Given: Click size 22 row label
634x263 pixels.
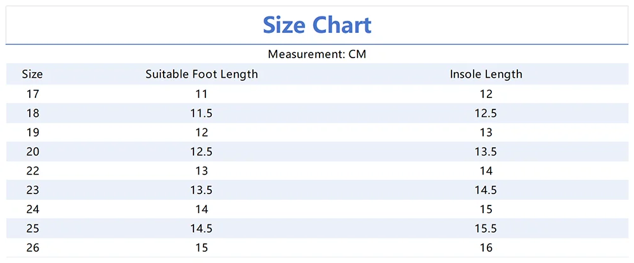Looking at the screenshot, I should tap(32, 171).
